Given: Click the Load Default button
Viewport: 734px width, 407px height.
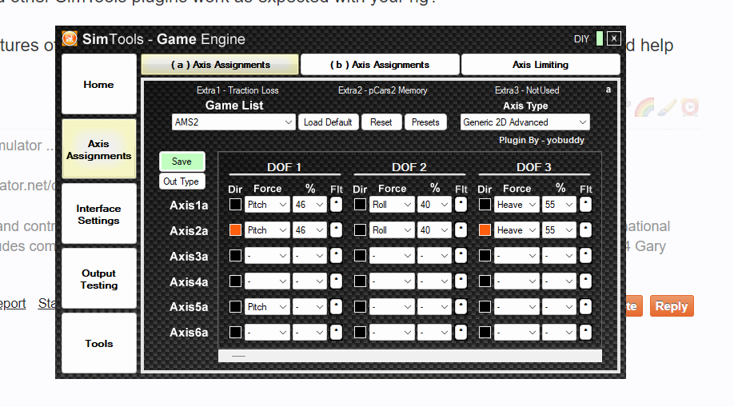Looking at the screenshot, I should (328, 122).
